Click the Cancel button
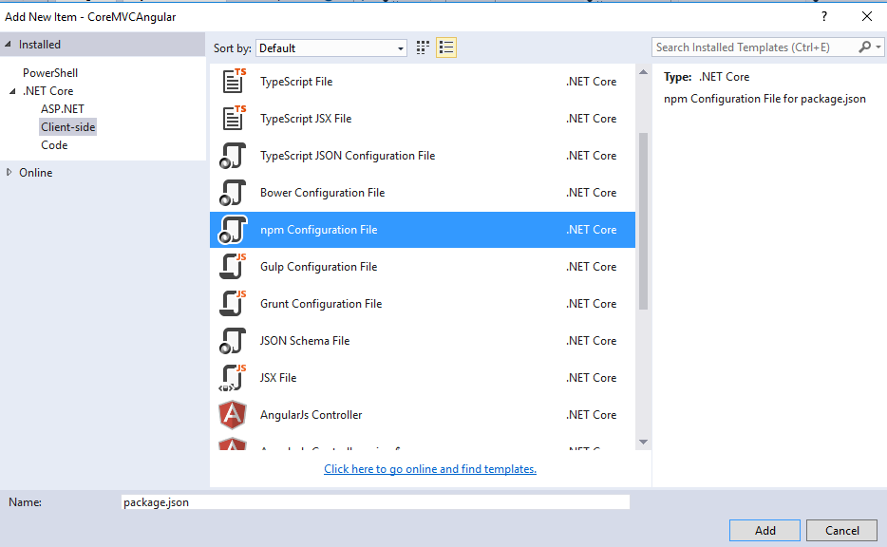The width and height of the screenshot is (887, 547). click(x=841, y=530)
